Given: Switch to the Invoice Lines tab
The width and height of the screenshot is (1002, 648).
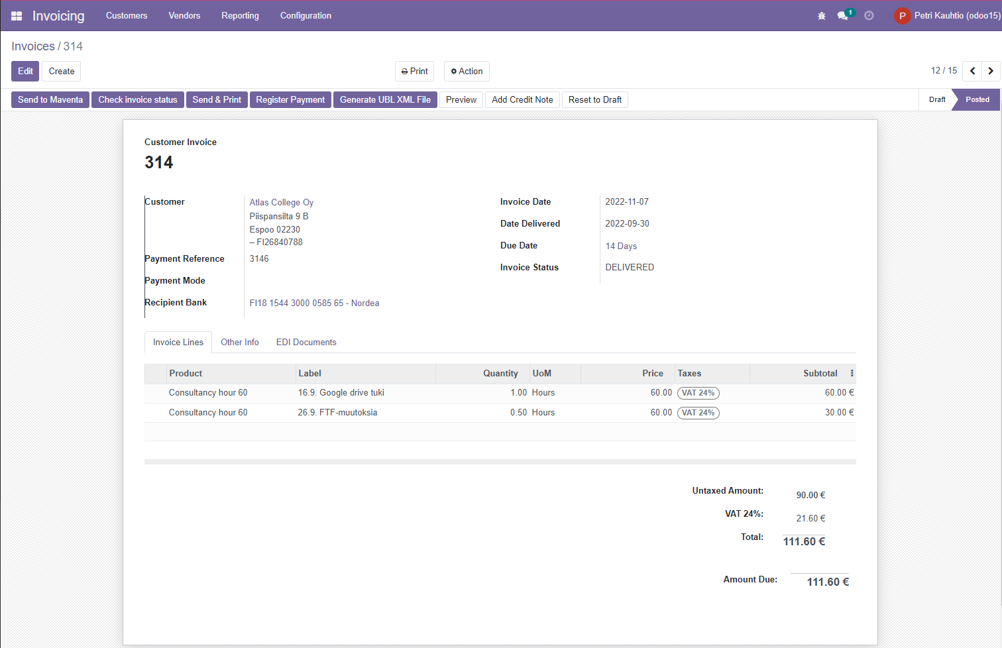Looking at the screenshot, I should [178, 343].
